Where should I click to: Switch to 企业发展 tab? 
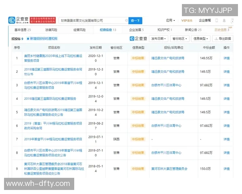point(136,30)
